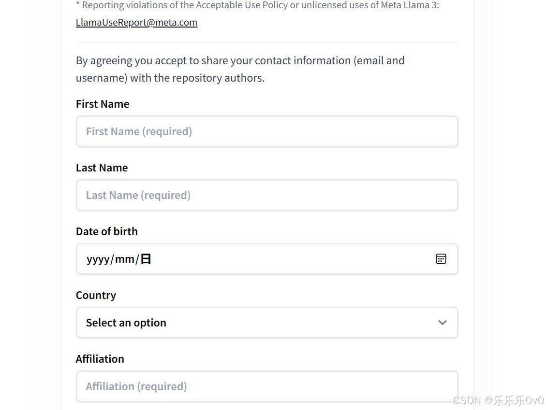Open the Date of birth calendar picker
The height and width of the screenshot is (410, 546).
click(441, 259)
